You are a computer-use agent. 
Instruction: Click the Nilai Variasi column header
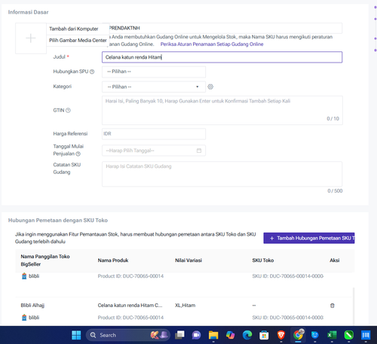[x=188, y=260]
